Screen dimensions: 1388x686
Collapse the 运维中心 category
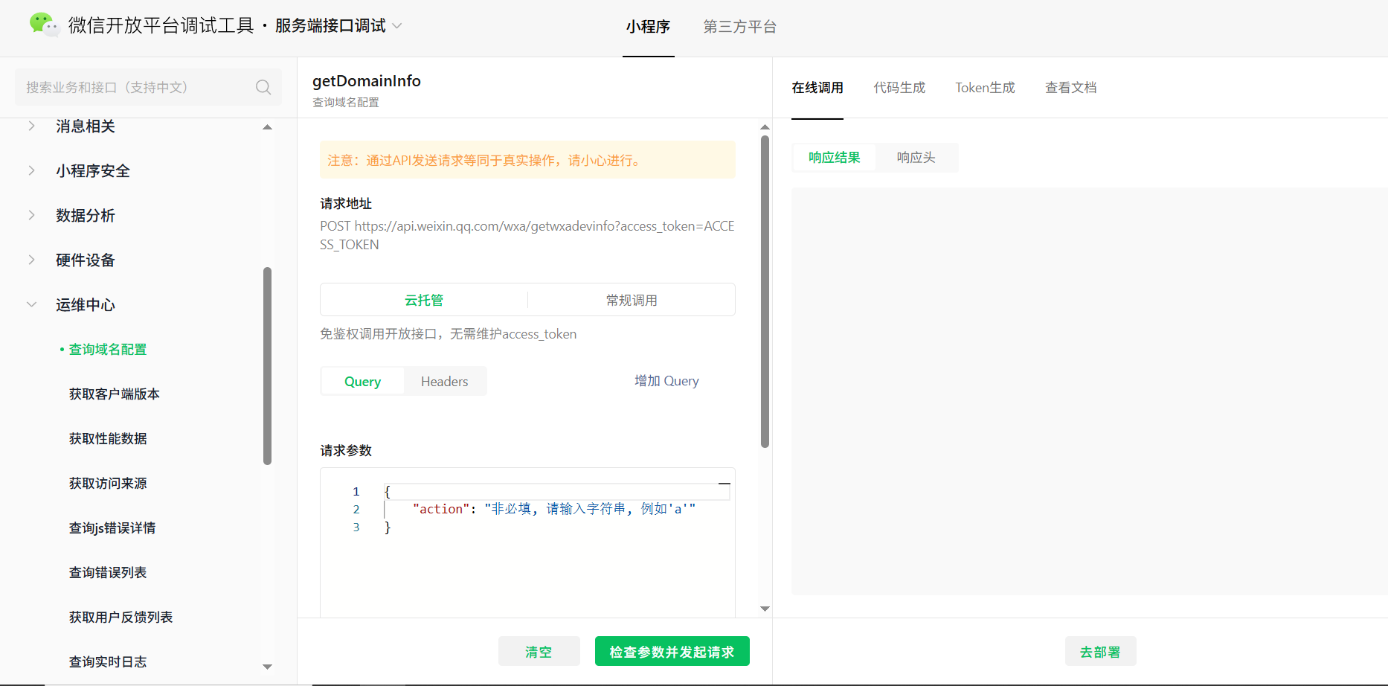tap(32, 305)
